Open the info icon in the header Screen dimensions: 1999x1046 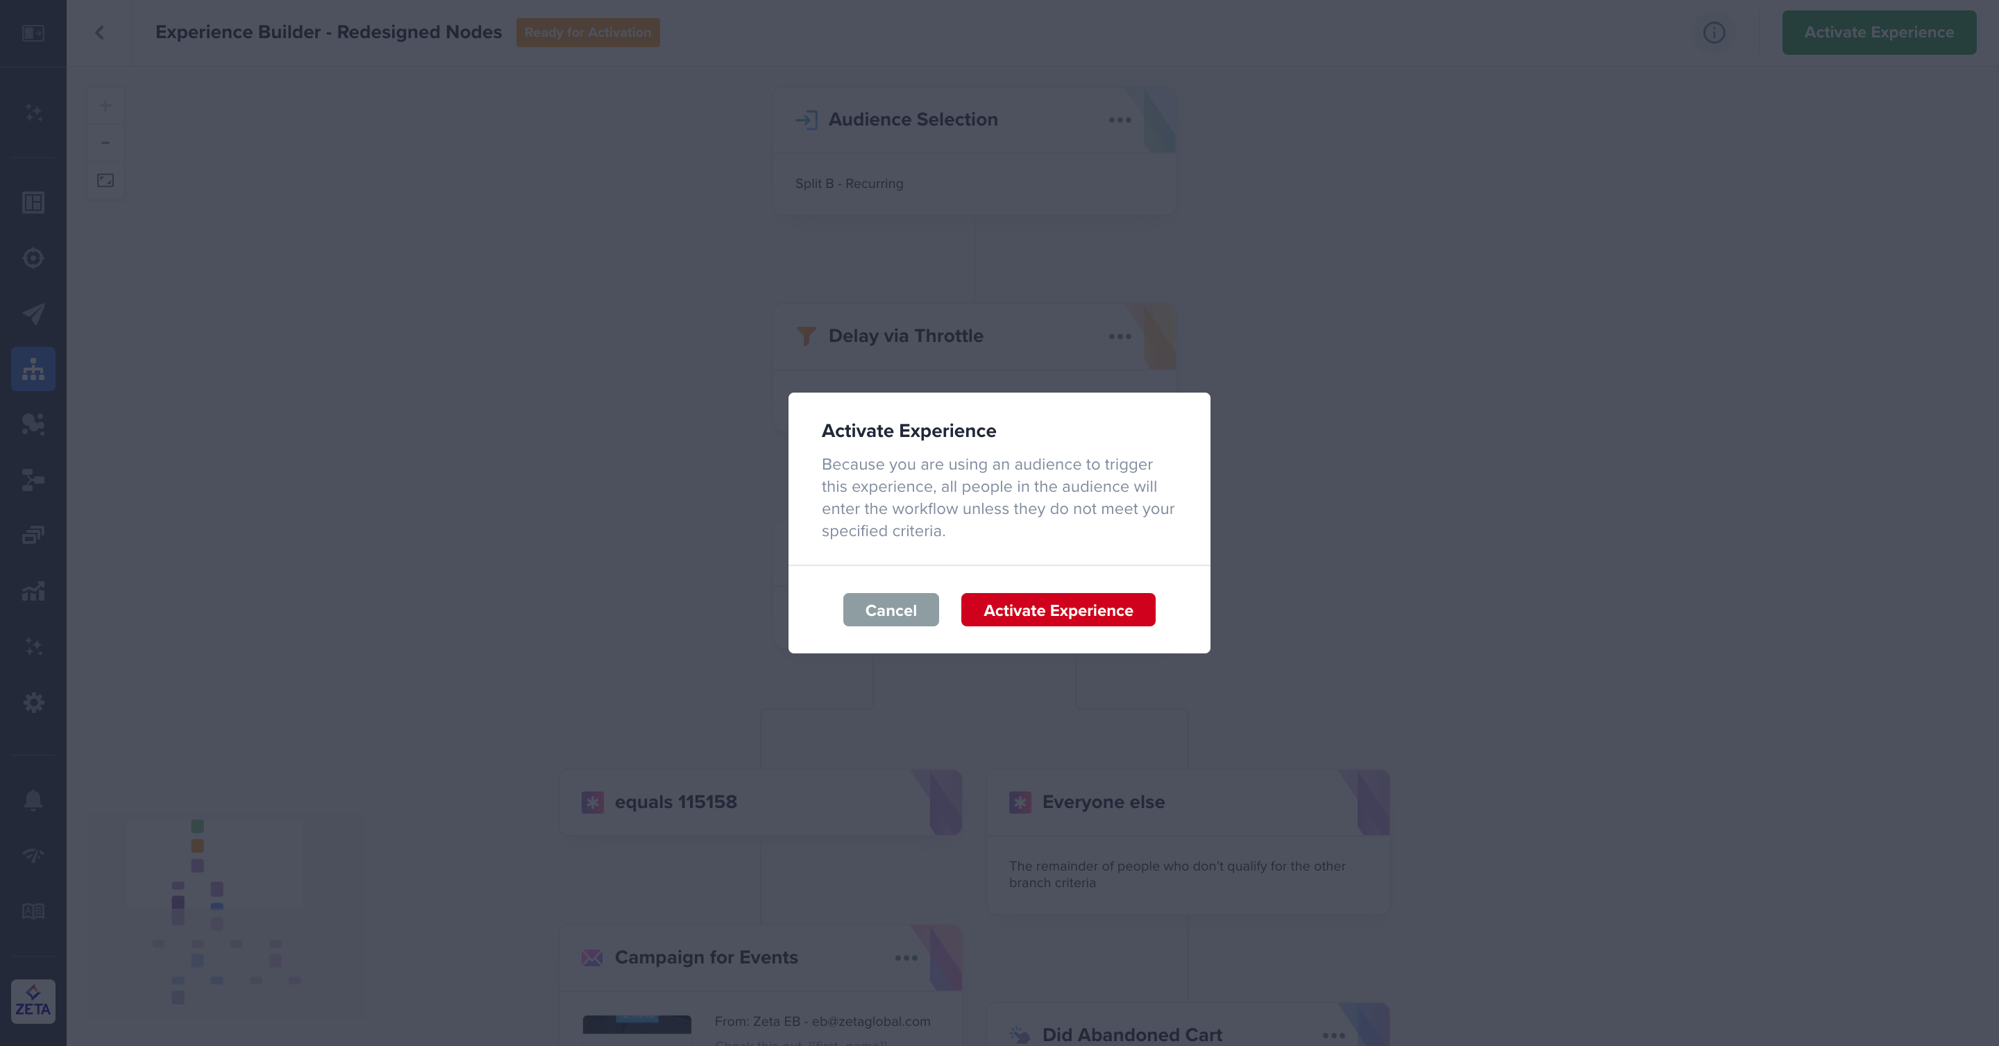click(1714, 33)
